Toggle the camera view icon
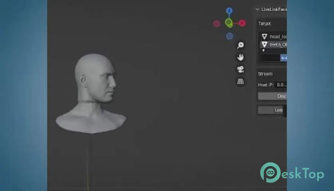The image size is (334, 191). [x=240, y=69]
